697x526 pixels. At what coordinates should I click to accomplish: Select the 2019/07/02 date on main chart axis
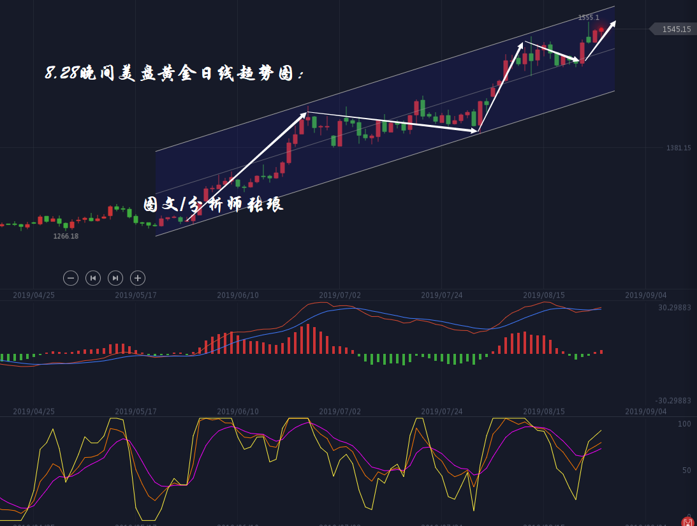click(340, 295)
